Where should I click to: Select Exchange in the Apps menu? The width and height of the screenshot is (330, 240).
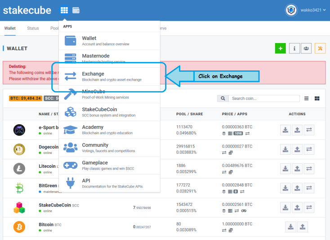109,76
